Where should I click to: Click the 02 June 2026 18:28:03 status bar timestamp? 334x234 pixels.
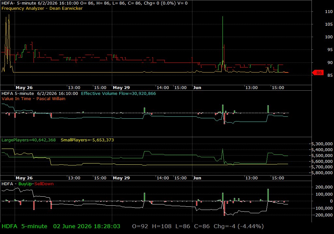[x=87, y=226]
